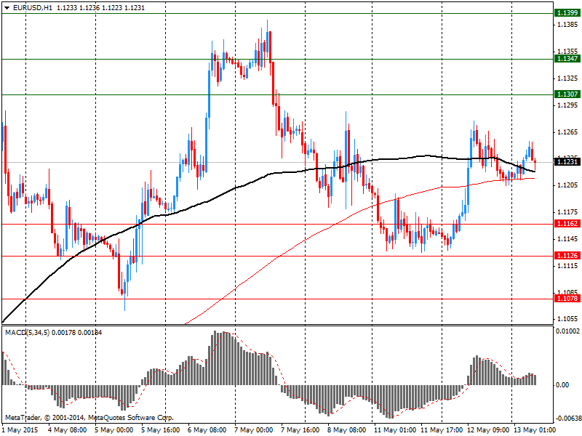582x436 pixels.
Task: Click the 11 May 17:00 time label
Action: [442, 430]
